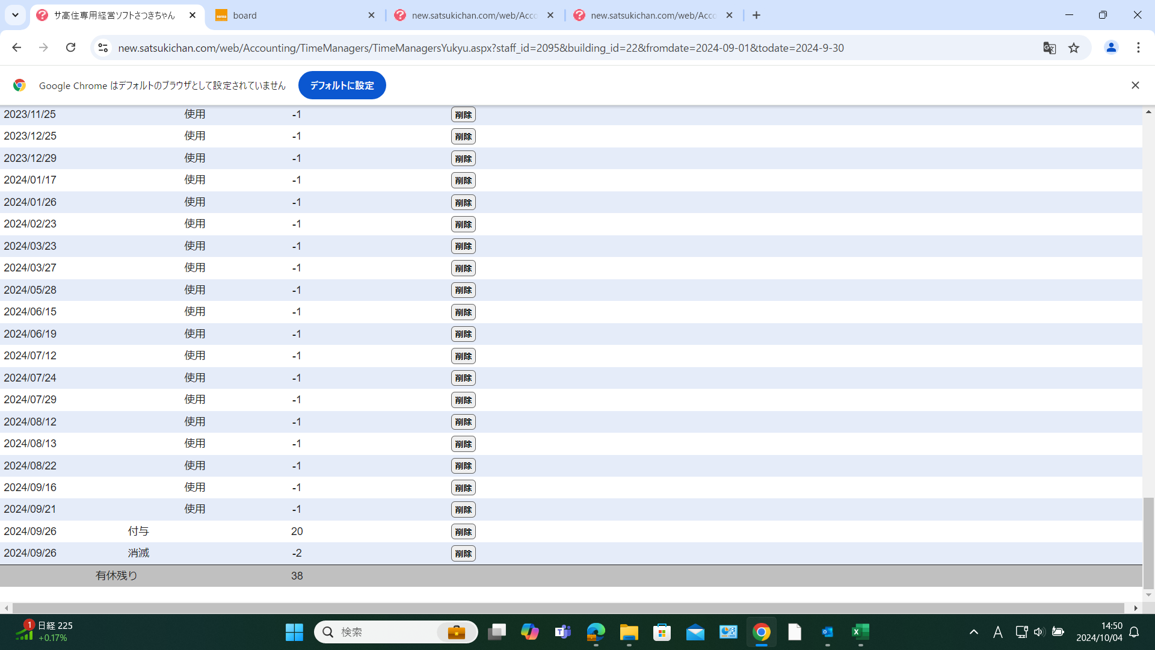Screen dimensions: 1155x650
Task: Expand the tab search dropdown arrow
Action: click(x=15, y=15)
